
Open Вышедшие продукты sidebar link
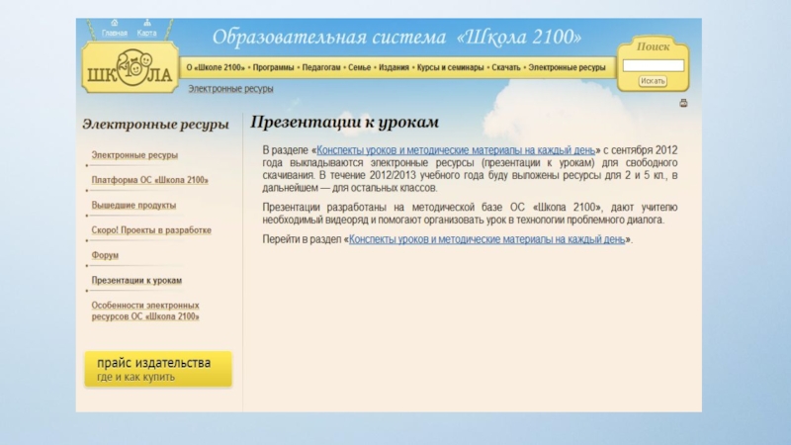point(133,206)
